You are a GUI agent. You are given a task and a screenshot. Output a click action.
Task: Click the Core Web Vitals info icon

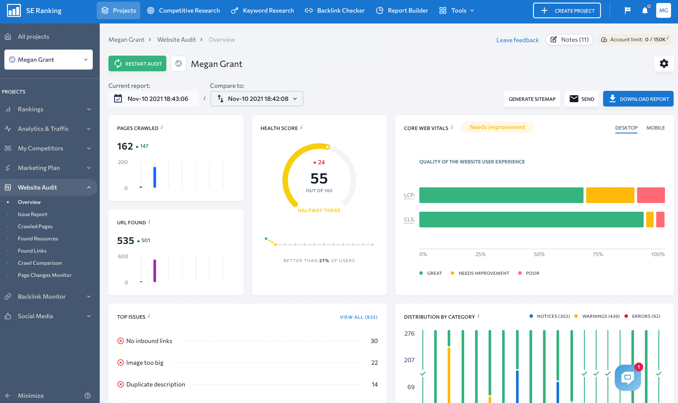click(x=452, y=127)
